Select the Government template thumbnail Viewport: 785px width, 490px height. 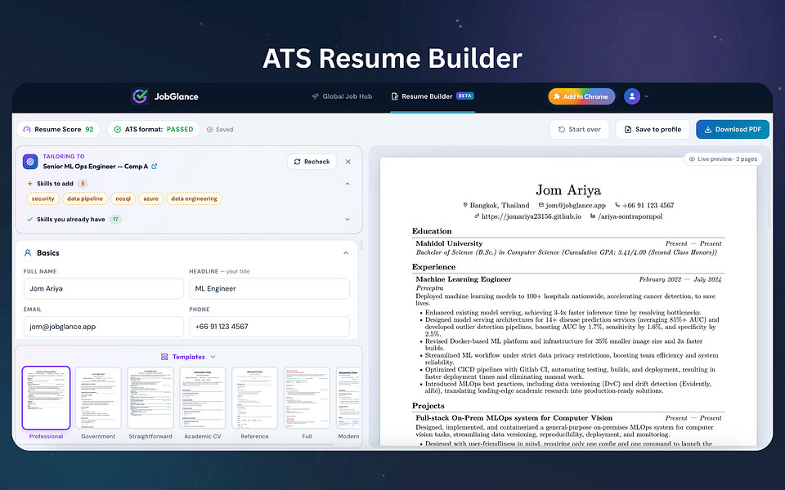tap(98, 398)
